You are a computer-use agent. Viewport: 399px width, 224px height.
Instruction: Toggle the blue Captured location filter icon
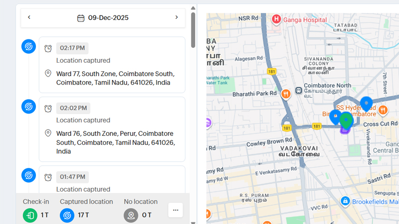coord(67,215)
